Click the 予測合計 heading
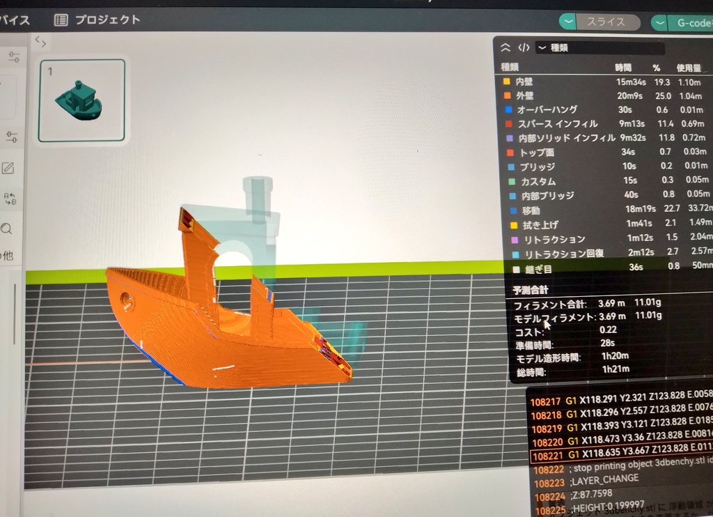713x517 pixels. 531,290
